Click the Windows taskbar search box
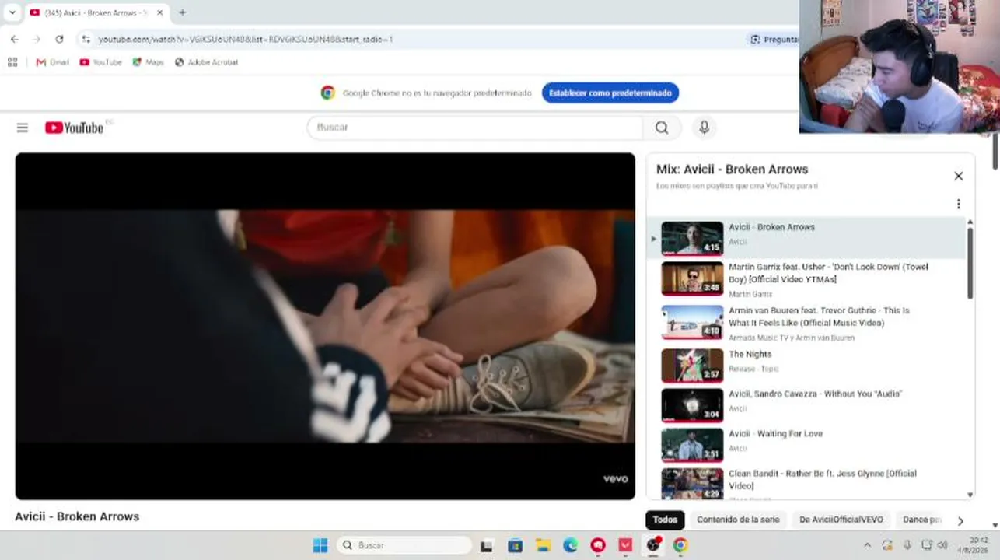 [x=404, y=545]
